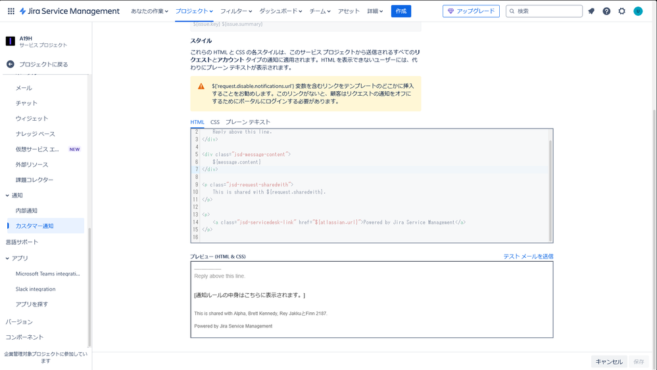Collapse the 通知 sidebar section

[7, 195]
